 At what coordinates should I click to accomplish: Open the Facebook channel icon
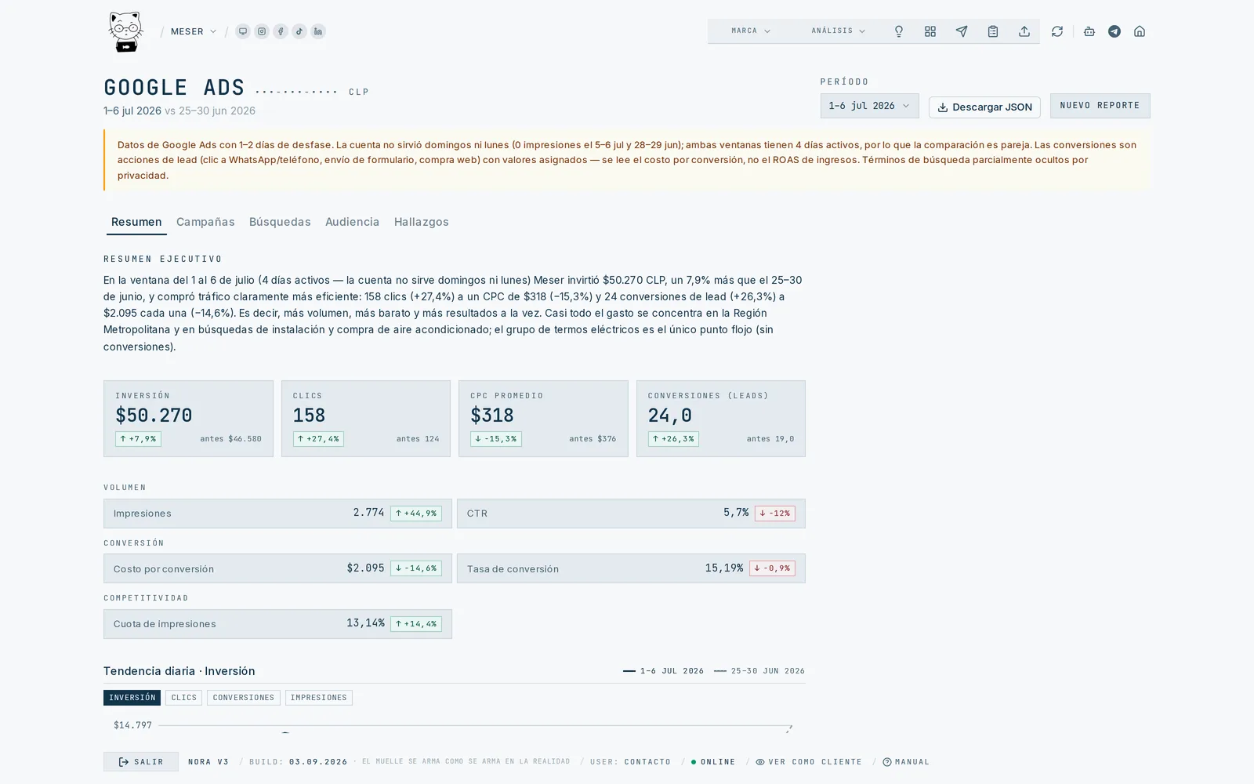281,31
